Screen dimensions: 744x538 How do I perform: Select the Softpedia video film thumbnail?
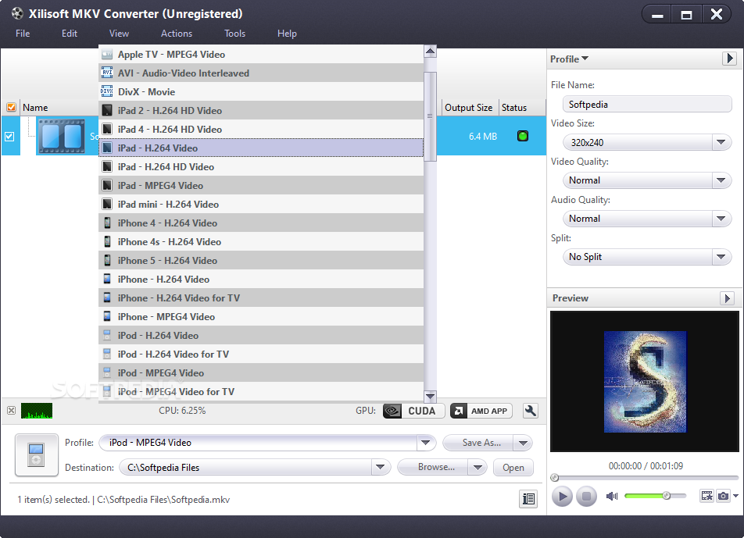click(62, 137)
